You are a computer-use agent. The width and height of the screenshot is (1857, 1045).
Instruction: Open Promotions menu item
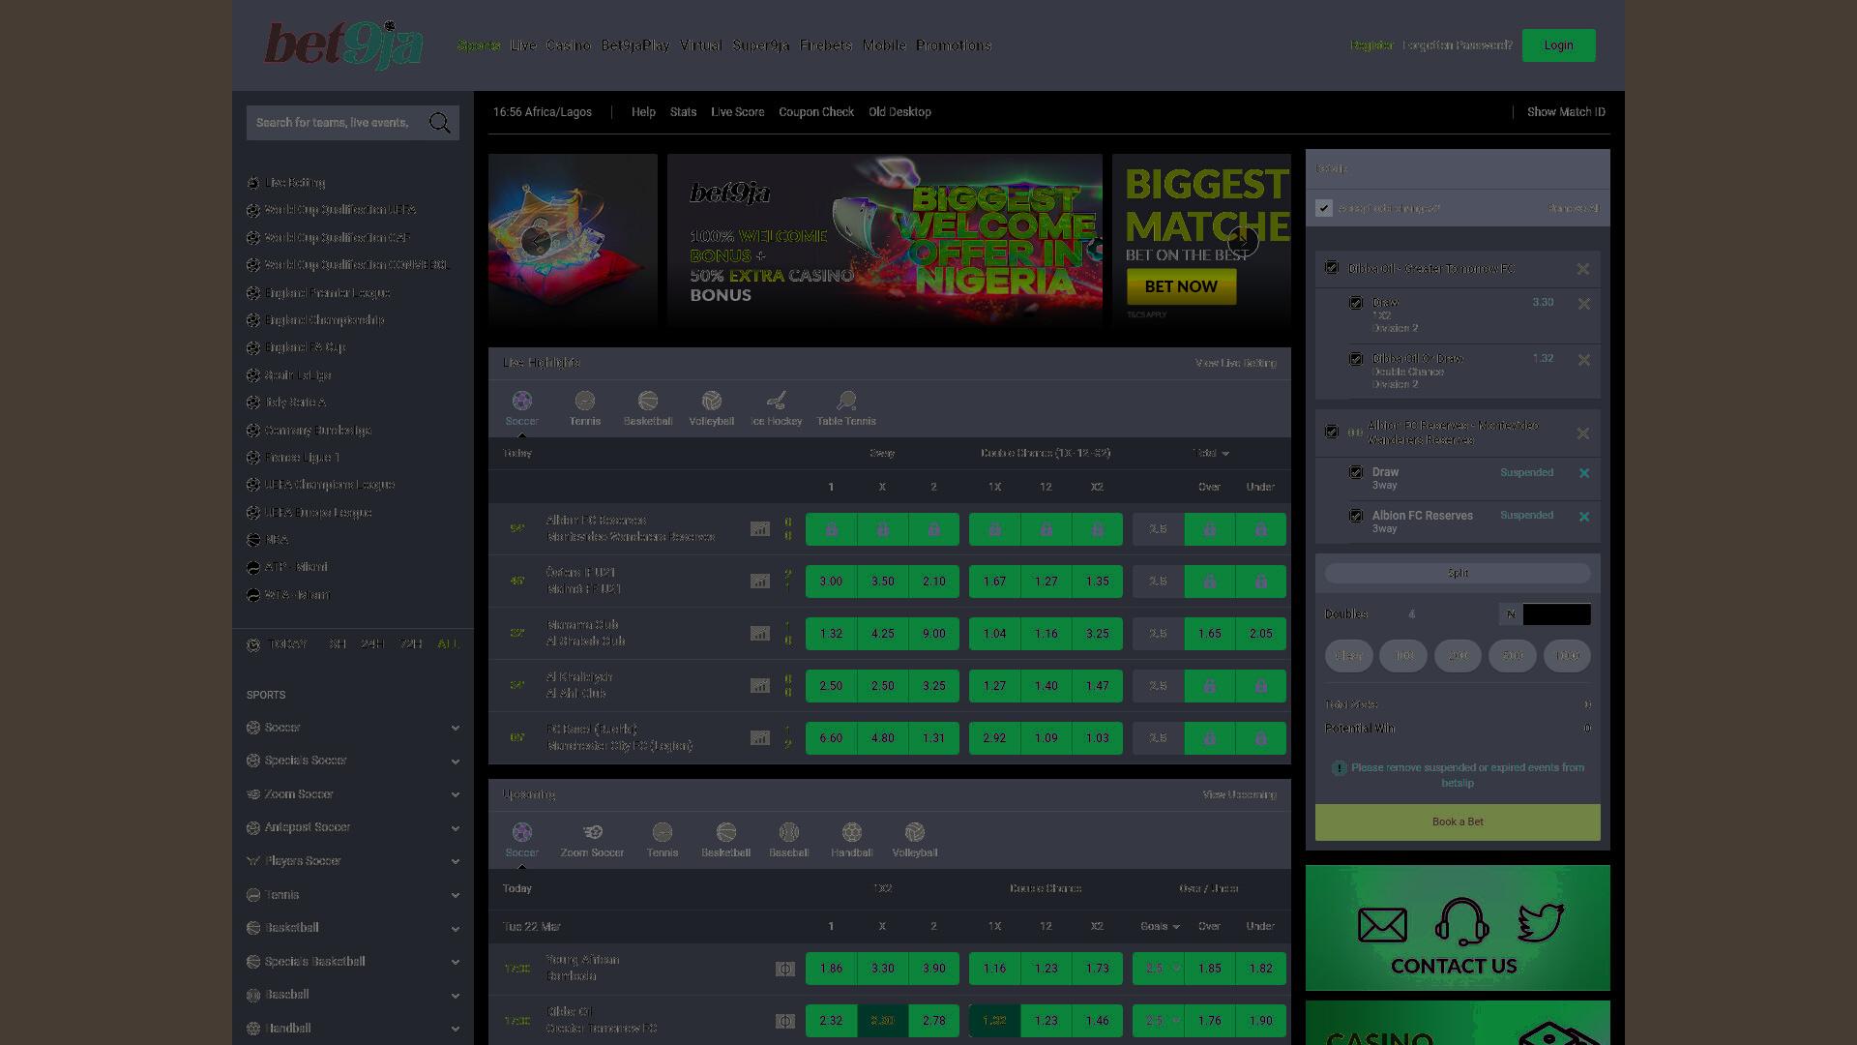(x=954, y=45)
